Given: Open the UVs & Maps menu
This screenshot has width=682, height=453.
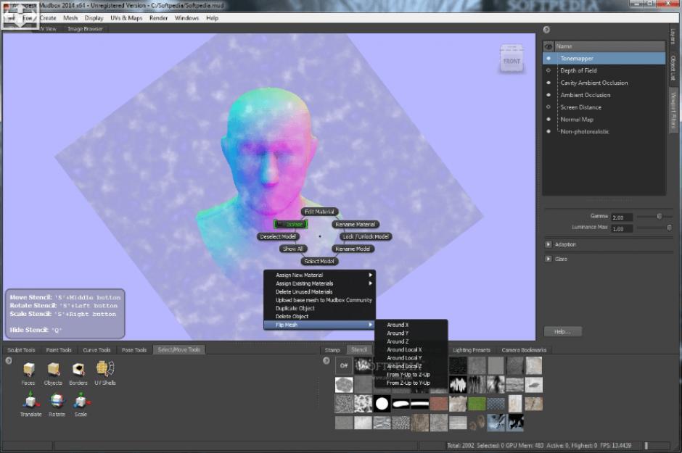Looking at the screenshot, I should 126,18.
